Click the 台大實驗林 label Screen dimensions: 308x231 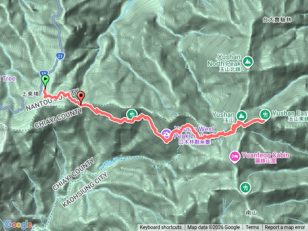(277, 20)
